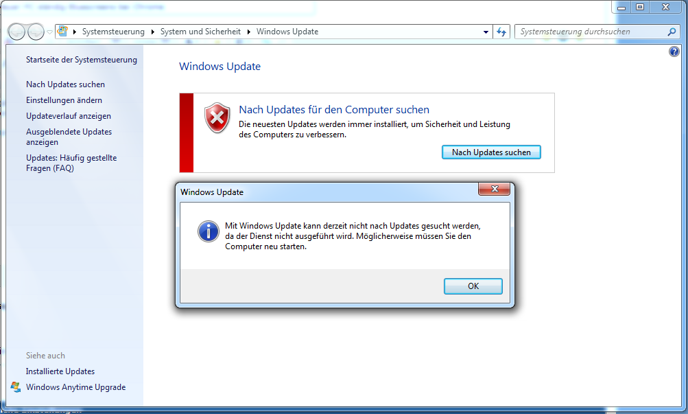Viewport: 688px width, 414px height.
Task: Click the refresh button next to address bar
Action: pos(501,32)
